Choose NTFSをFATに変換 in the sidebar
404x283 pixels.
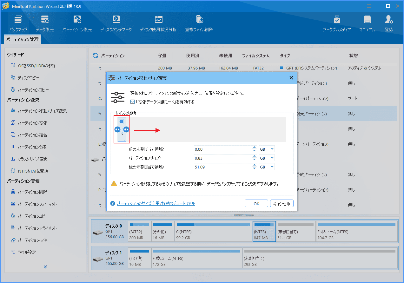click(29, 171)
